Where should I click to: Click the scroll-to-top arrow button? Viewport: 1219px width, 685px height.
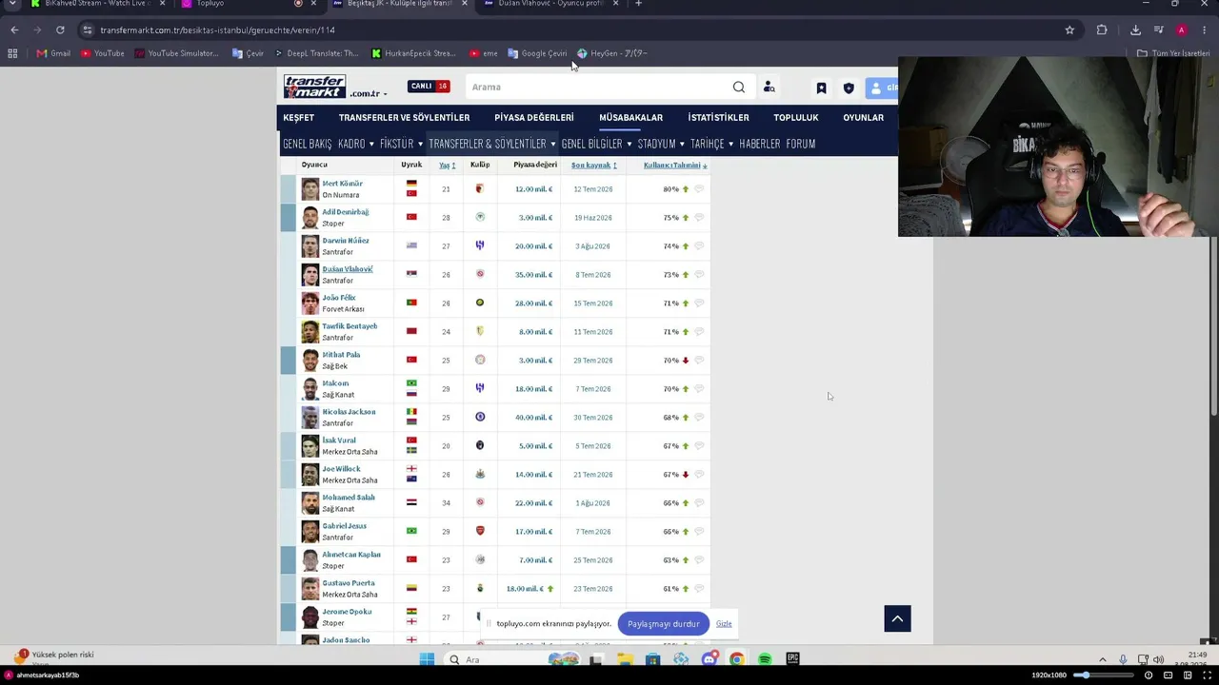(897, 618)
